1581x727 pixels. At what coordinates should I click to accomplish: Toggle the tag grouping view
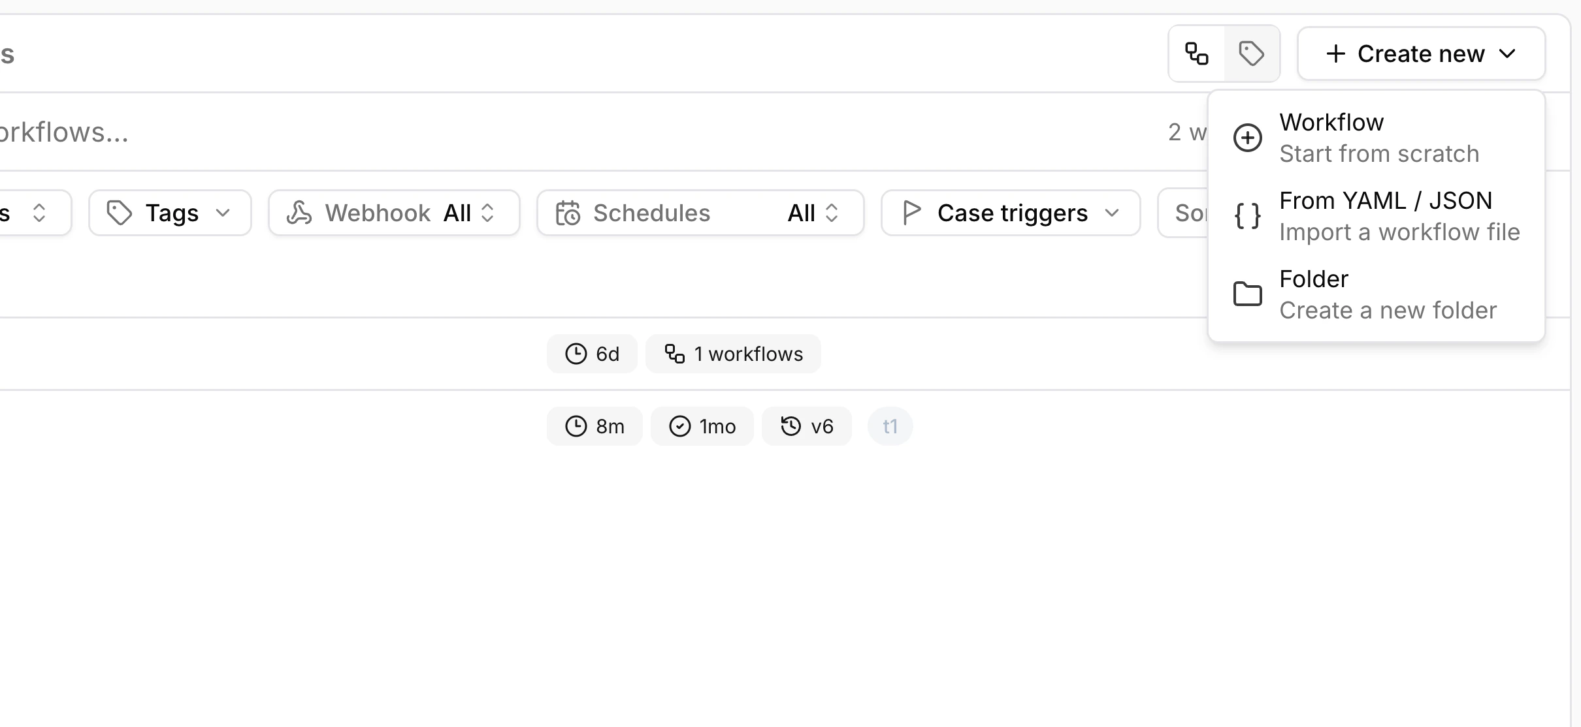(1251, 53)
